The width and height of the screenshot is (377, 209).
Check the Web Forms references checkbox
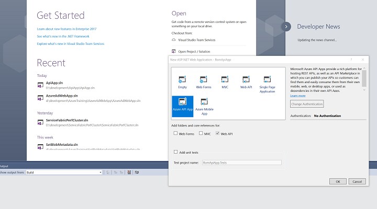pyautogui.click(x=175, y=133)
